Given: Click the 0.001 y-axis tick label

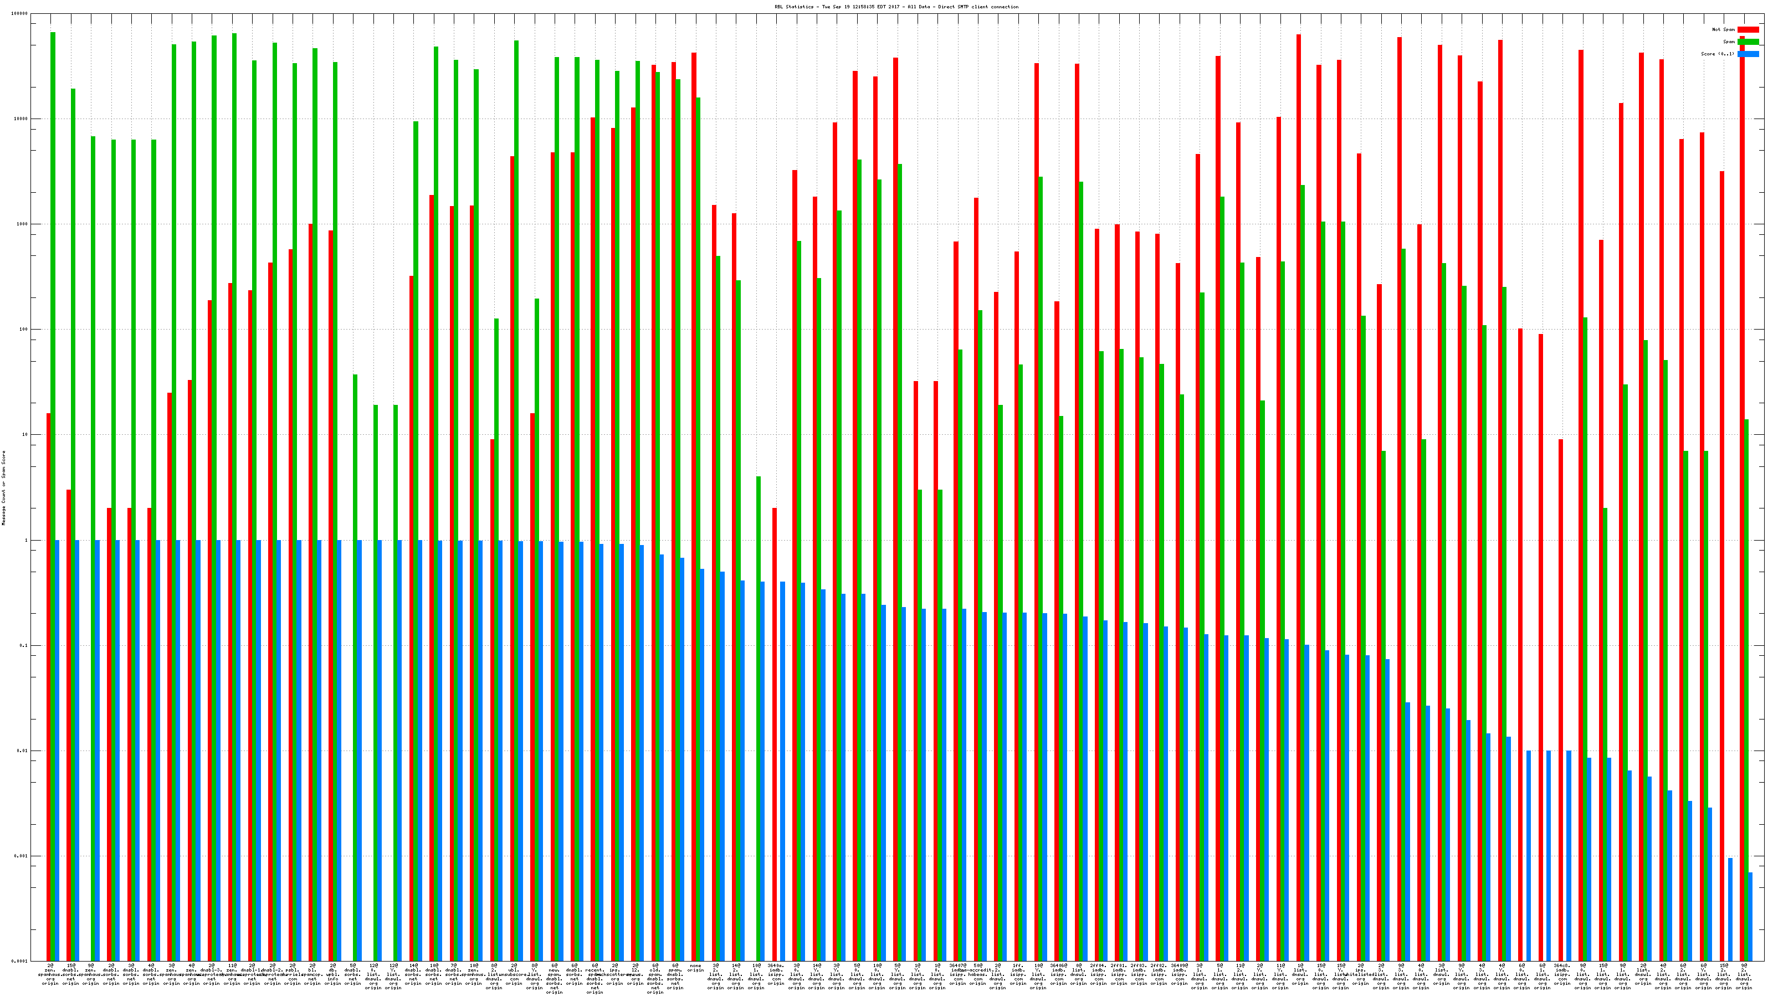Looking at the screenshot, I should pos(22,856).
